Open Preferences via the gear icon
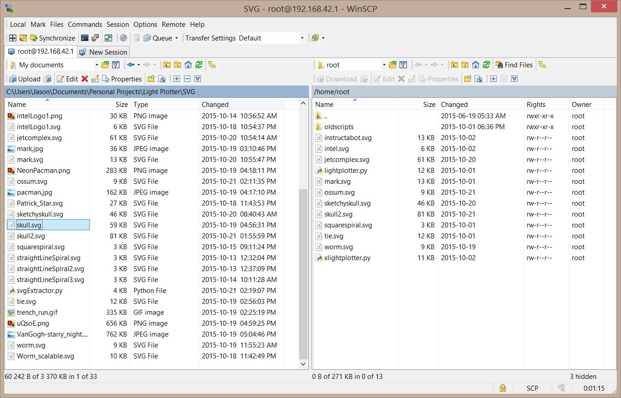Screen dimensions: 621x398 coord(123,38)
